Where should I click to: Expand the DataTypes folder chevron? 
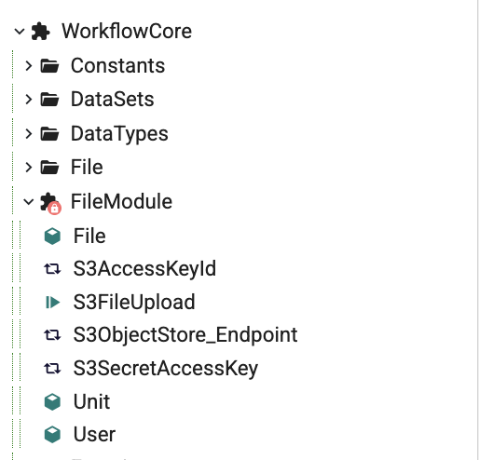point(29,133)
